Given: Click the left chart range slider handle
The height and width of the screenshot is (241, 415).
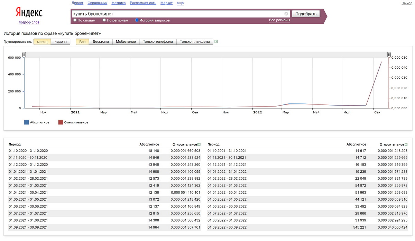Looking at the screenshot, I should click(x=24, y=54).
